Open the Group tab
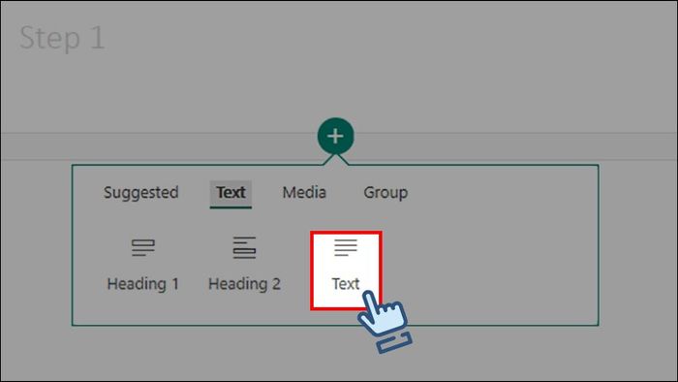 click(x=385, y=193)
